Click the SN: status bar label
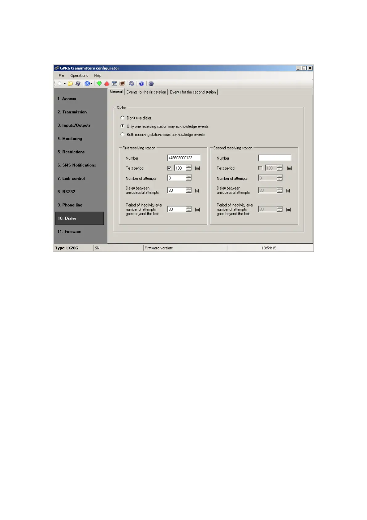The height and width of the screenshot is (520, 367). point(98,248)
